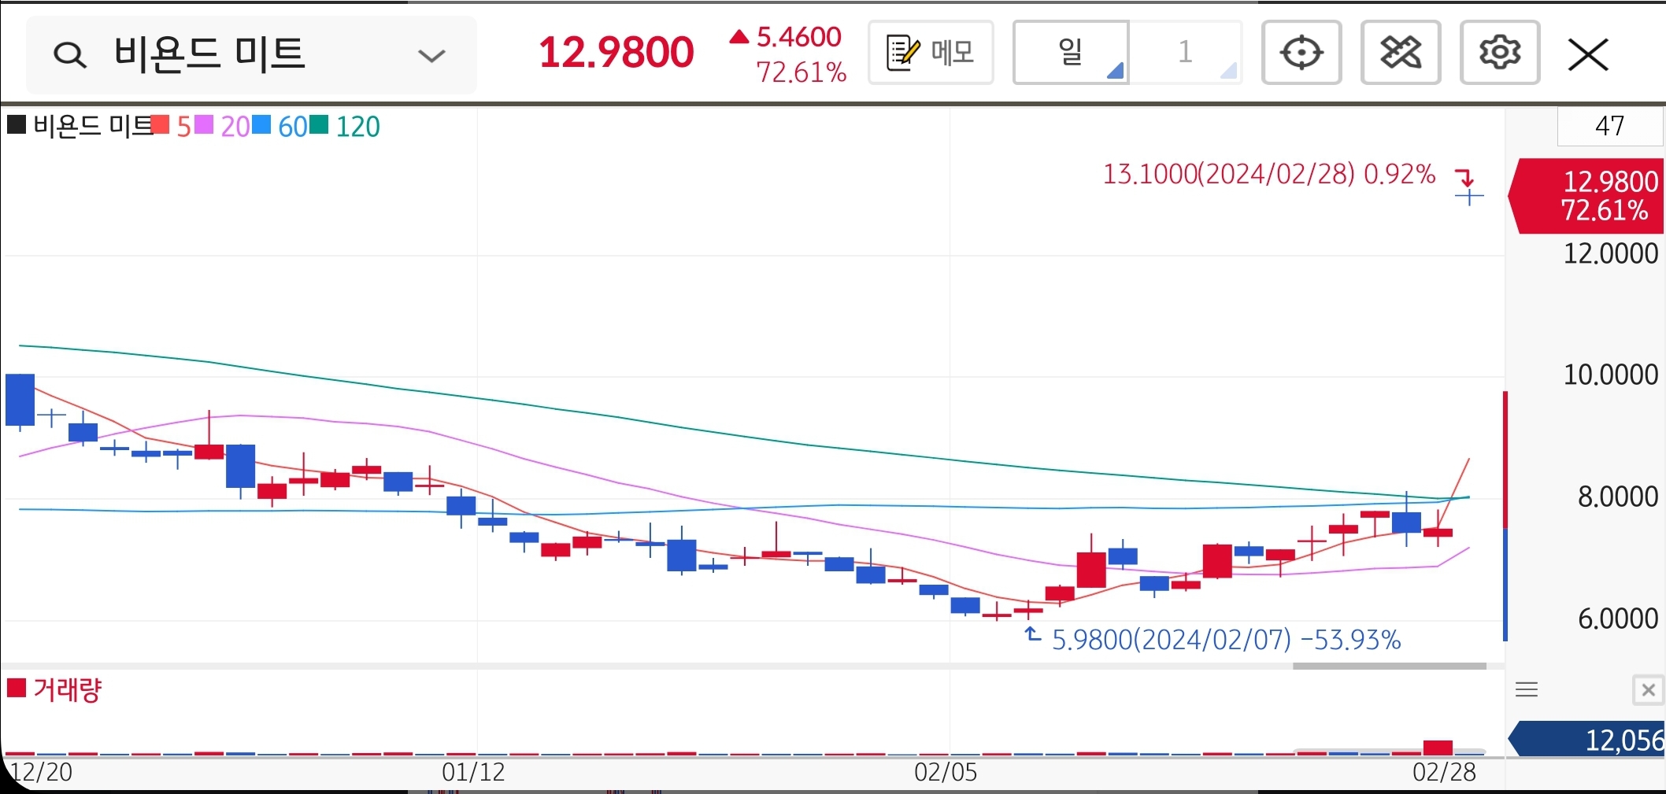Close the chart with X icon
1666x794 pixels.
1588,54
